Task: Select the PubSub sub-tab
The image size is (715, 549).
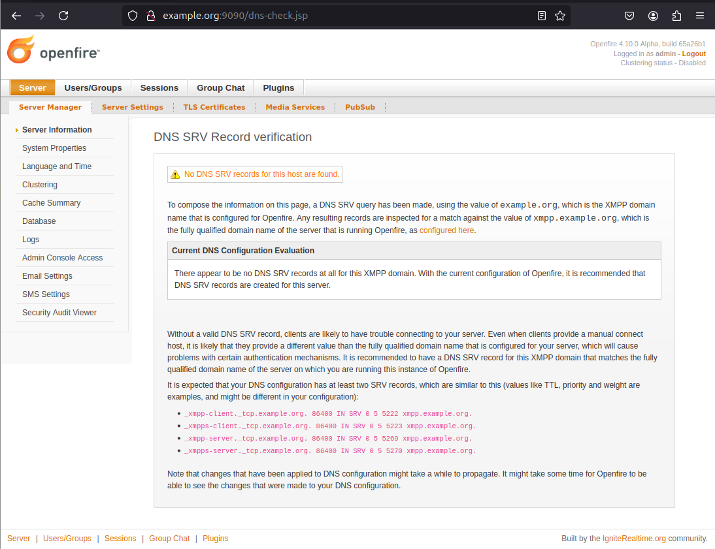Action: [359, 107]
